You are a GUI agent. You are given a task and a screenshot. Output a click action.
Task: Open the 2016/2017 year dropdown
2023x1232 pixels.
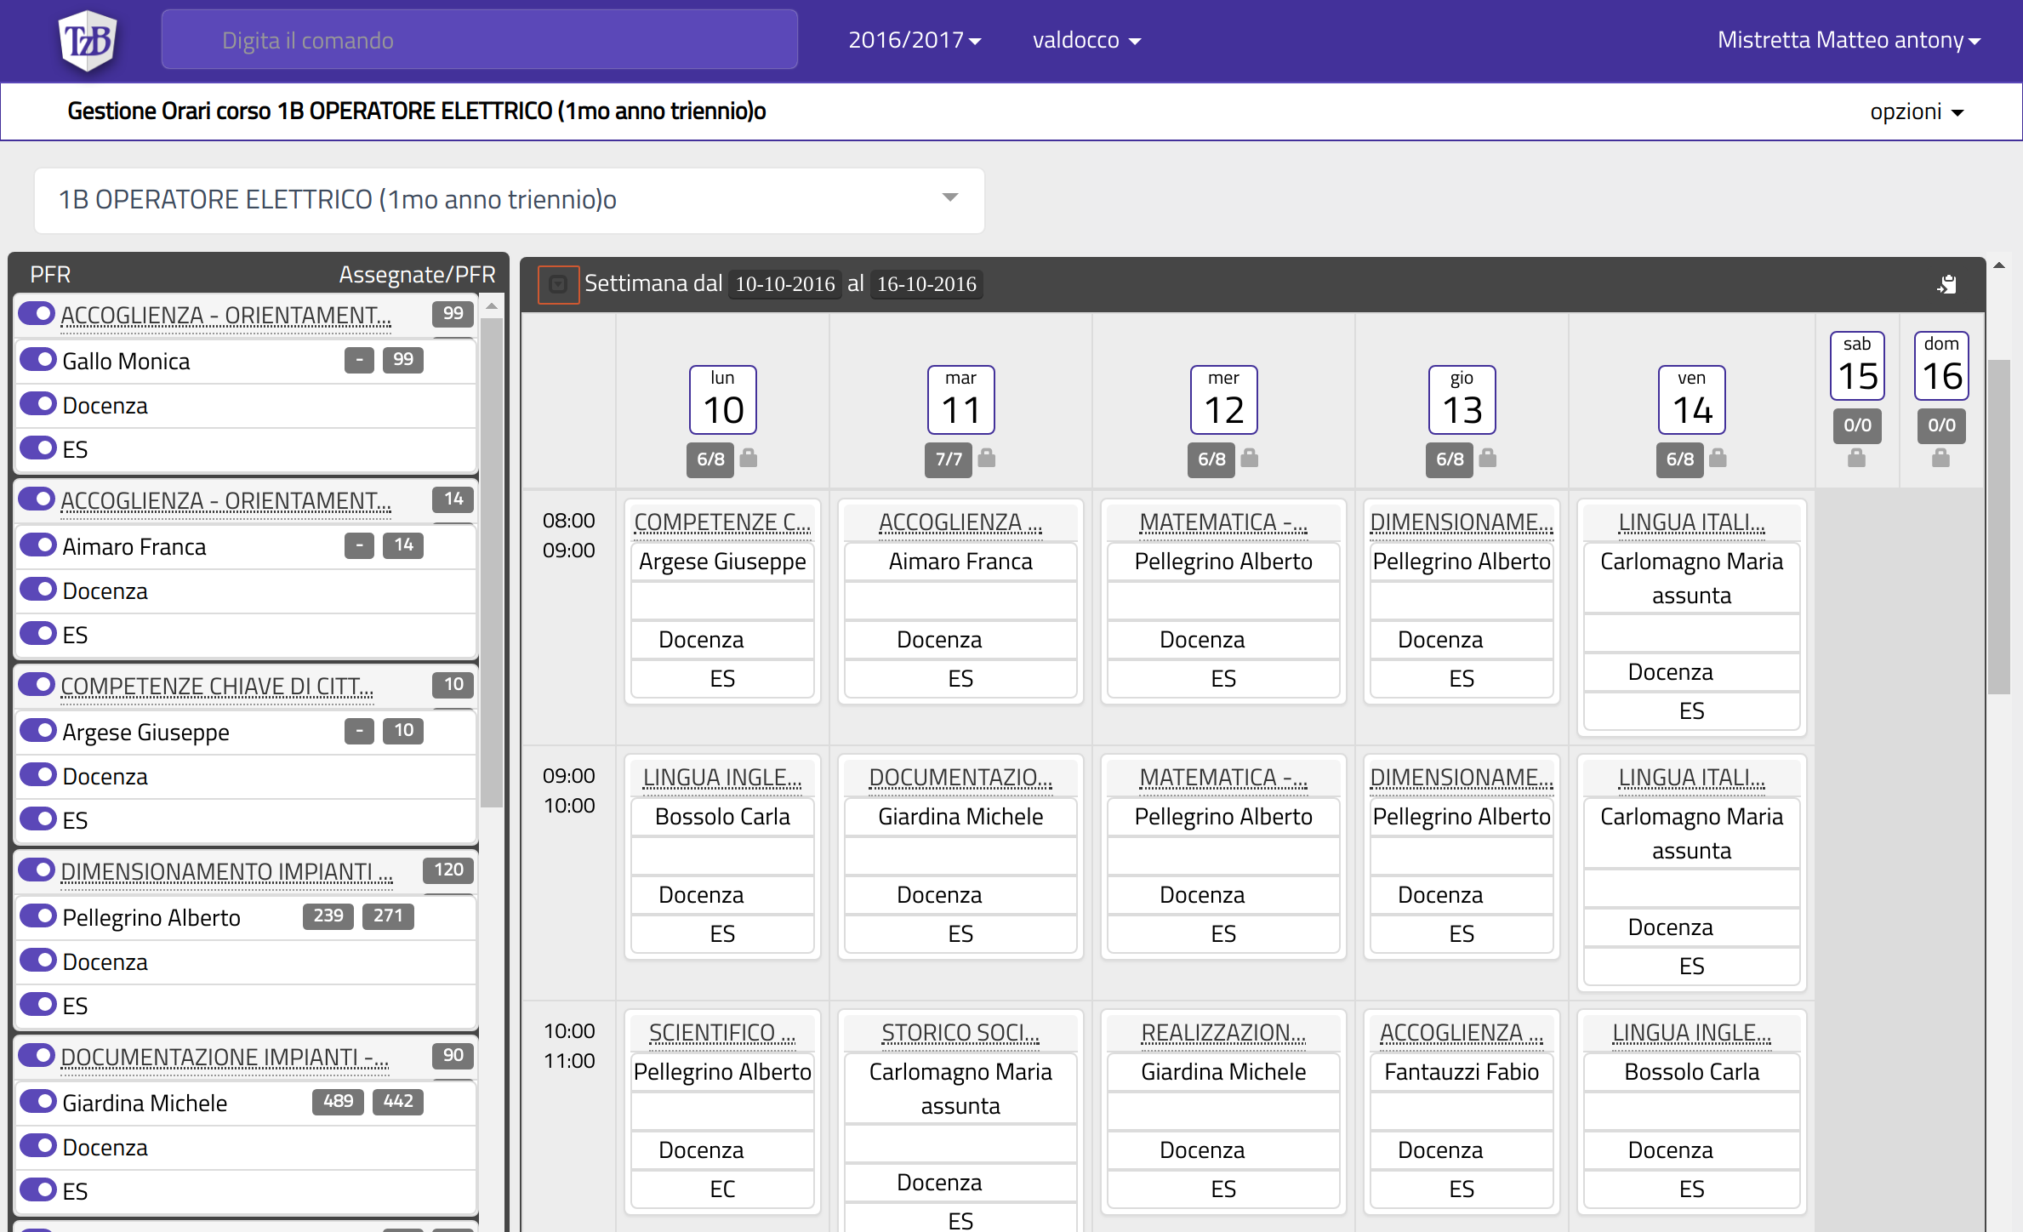(915, 40)
